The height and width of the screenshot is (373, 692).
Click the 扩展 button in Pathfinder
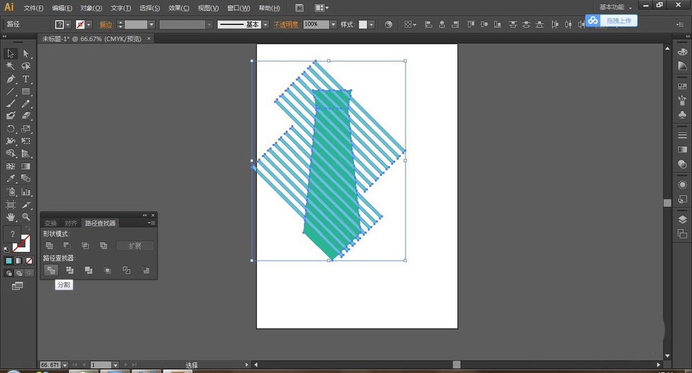(x=135, y=246)
